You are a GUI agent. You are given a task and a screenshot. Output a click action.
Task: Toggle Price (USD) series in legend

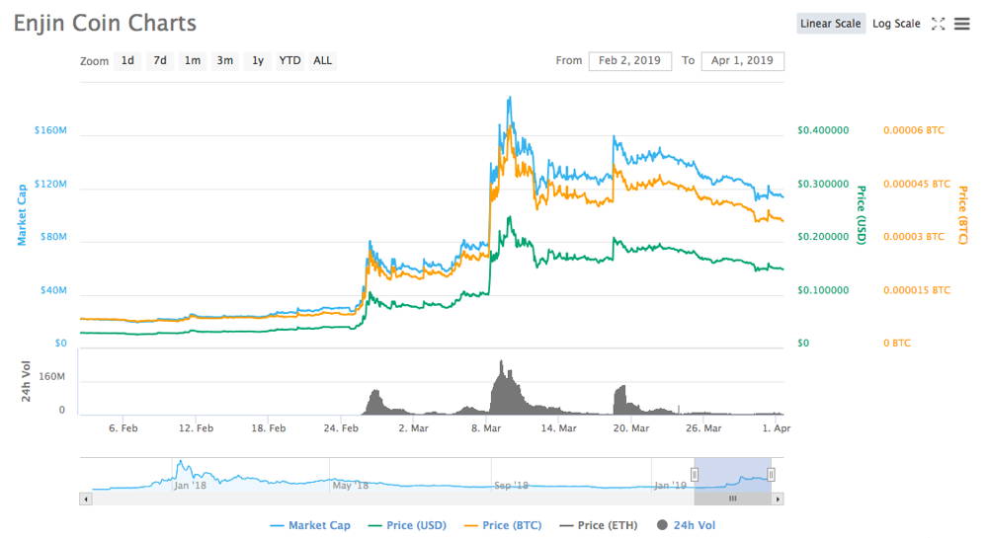coord(407,525)
